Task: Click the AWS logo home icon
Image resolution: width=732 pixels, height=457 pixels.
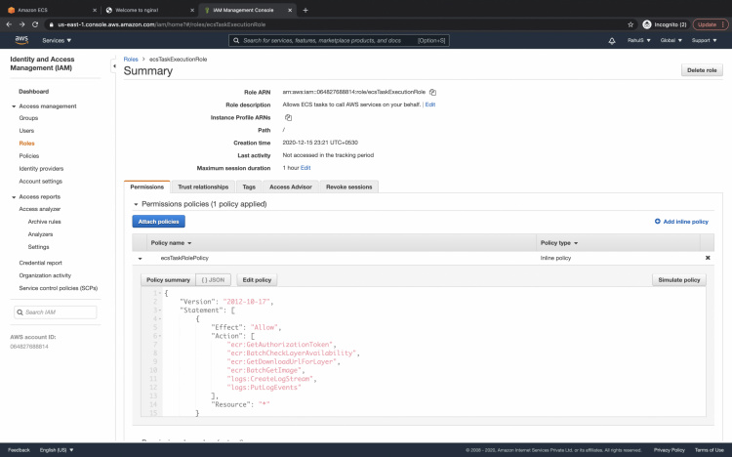Action: tap(21, 41)
